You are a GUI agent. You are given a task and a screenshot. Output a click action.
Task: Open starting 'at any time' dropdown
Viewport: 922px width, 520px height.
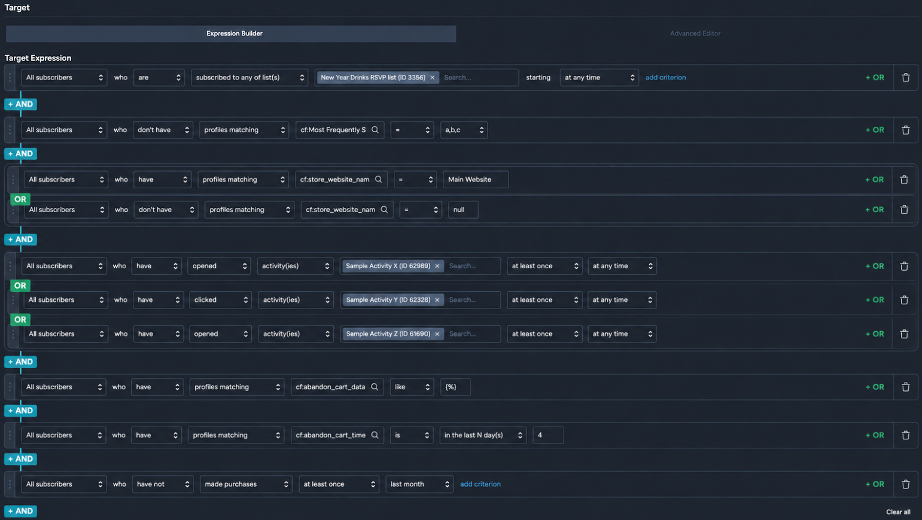coord(599,78)
